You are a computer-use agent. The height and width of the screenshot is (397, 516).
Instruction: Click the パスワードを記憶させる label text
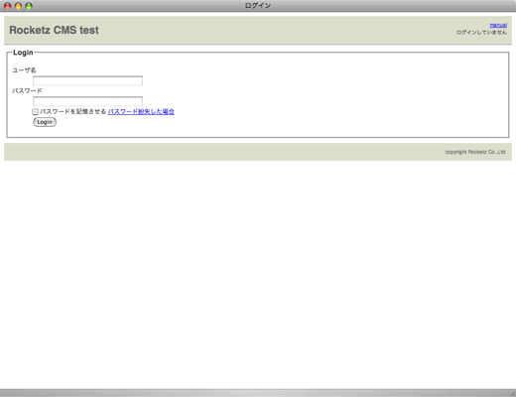72,111
